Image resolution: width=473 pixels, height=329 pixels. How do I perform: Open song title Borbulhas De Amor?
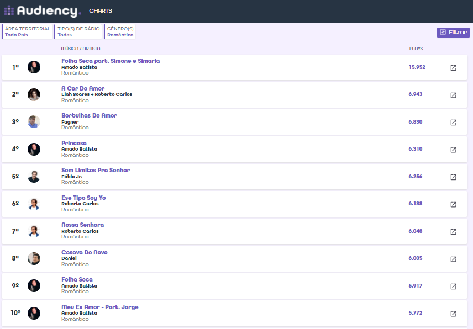click(x=89, y=115)
